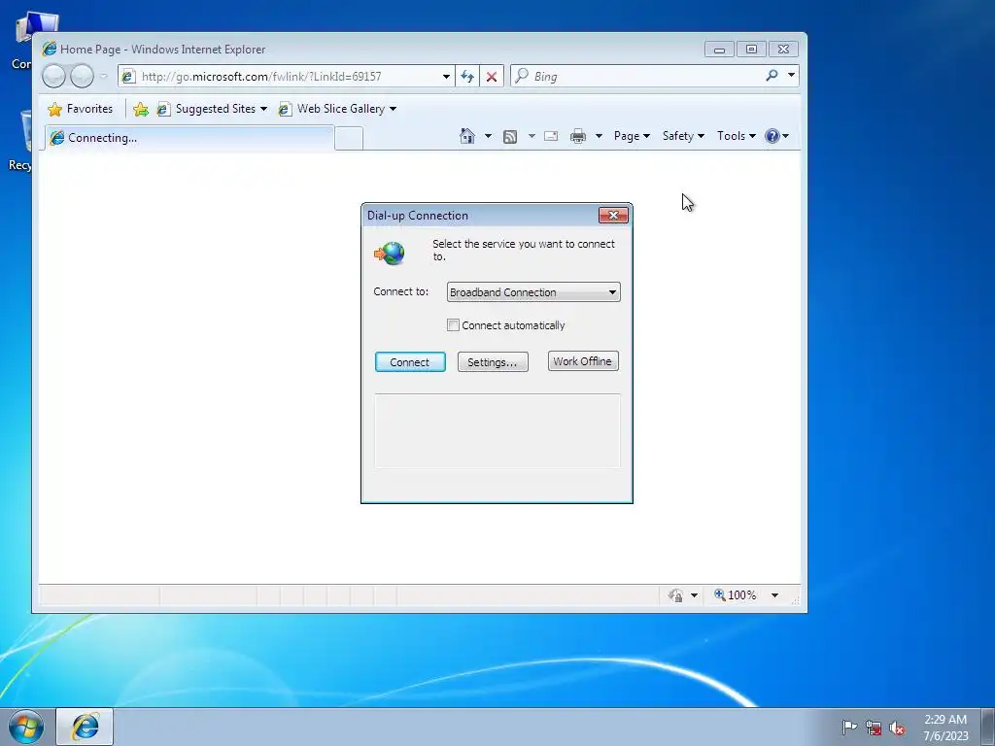The width and height of the screenshot is (995, 746).
Task: Open the recent pages dropdown arrow
Action: pyautogui.click(x=103, y=76)
